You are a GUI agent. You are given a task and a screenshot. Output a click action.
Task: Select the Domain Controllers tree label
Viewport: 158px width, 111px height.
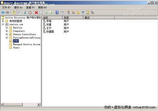tap(24, 34)
